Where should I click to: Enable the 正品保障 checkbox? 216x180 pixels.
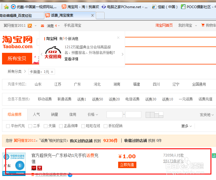point(61,126)
